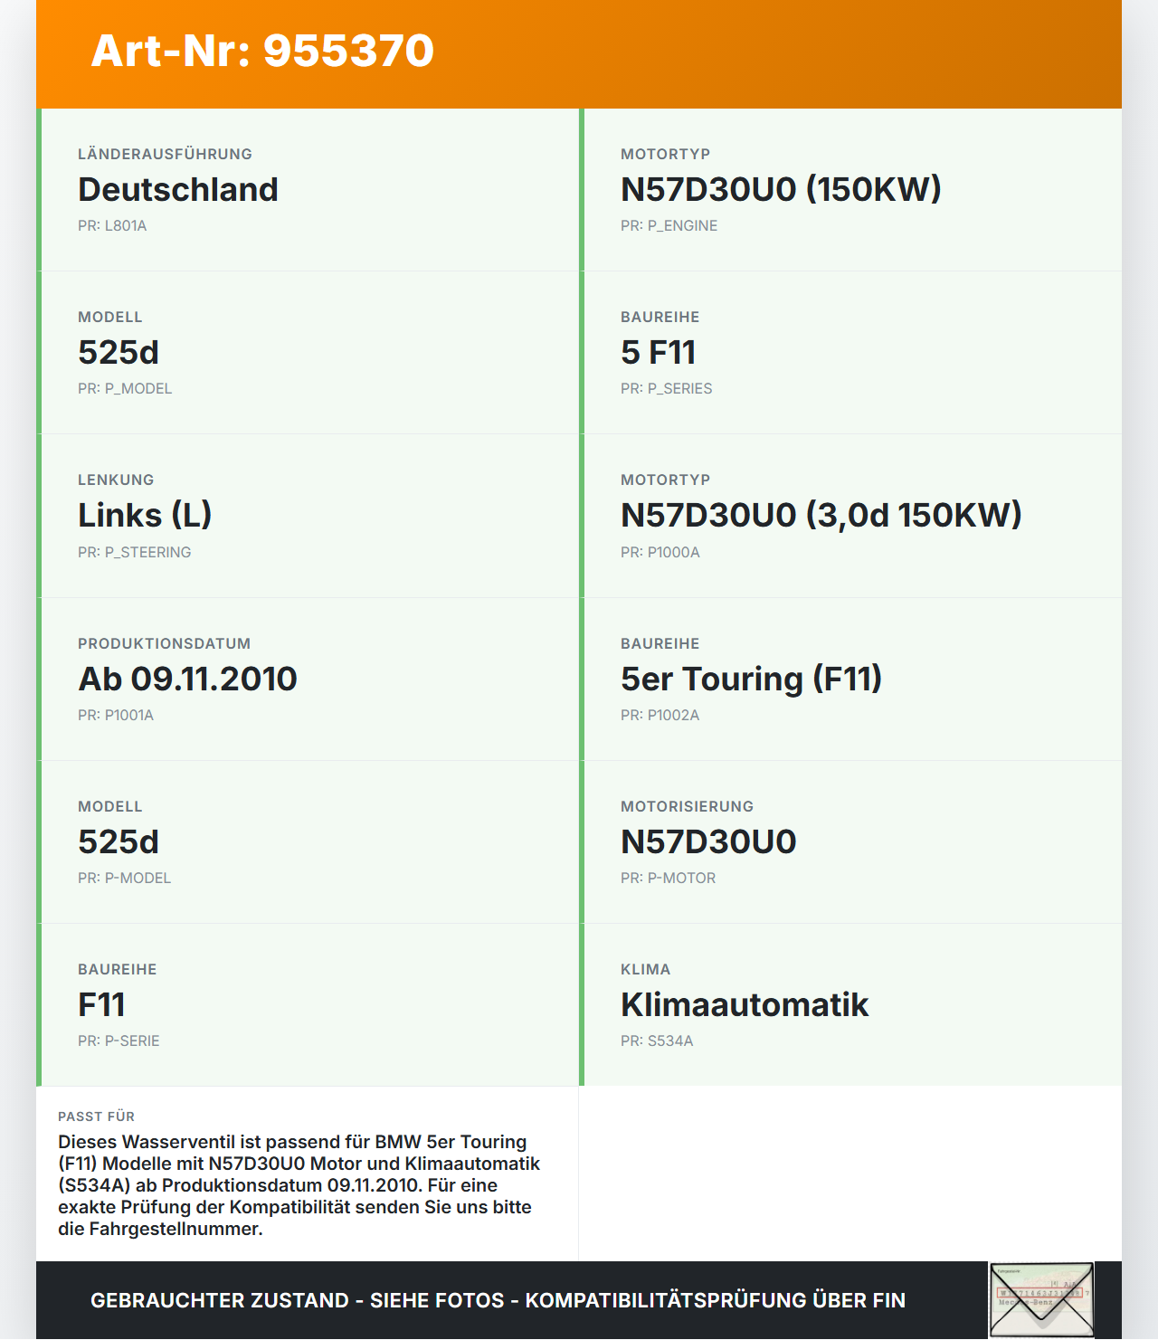Select the N57D30U0 (3,0d 150KW) value
This screenshot has width=1158, height=1340.
click(821, 516)
